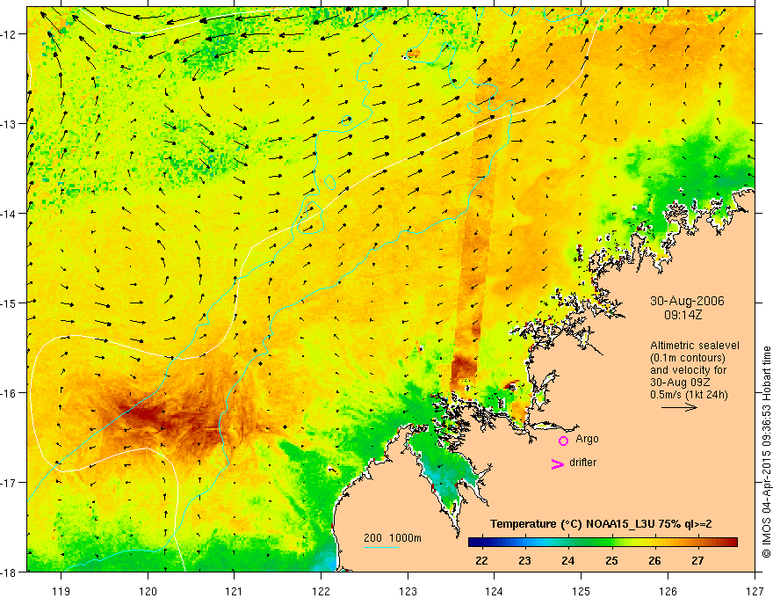Image resolution: width=773 pixels, height=598 pixels.
Task: Click colorbar tick label 27
Action: coord(697,561)
